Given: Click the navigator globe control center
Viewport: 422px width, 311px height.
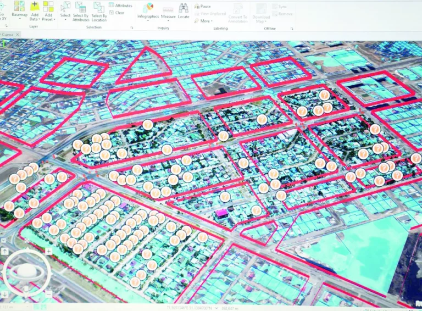Looking at the screenshot, I should coord(26,272).
